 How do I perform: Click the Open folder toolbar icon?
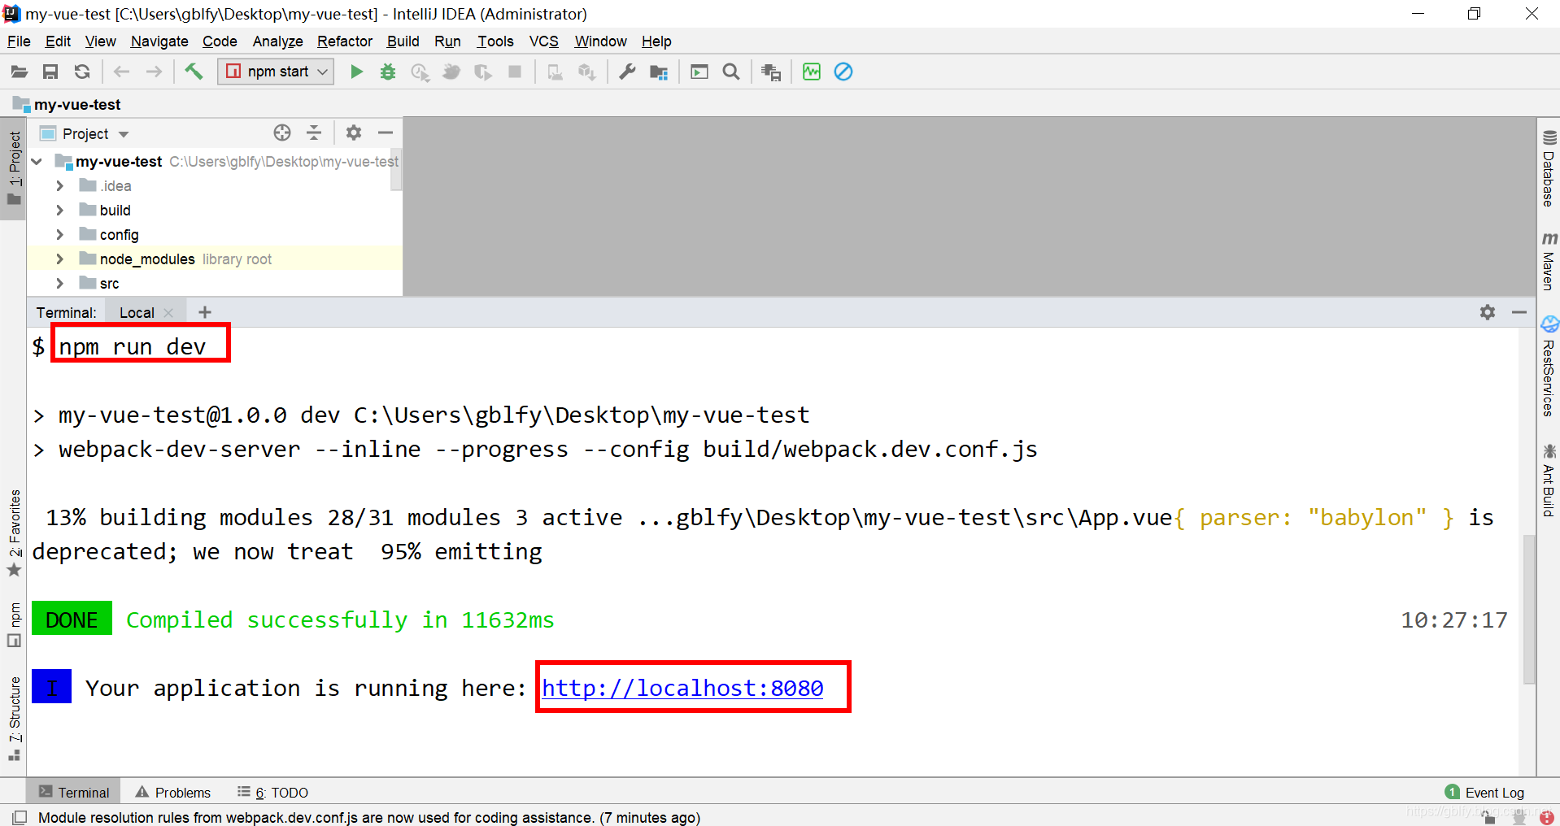click(x=20, y=72)
